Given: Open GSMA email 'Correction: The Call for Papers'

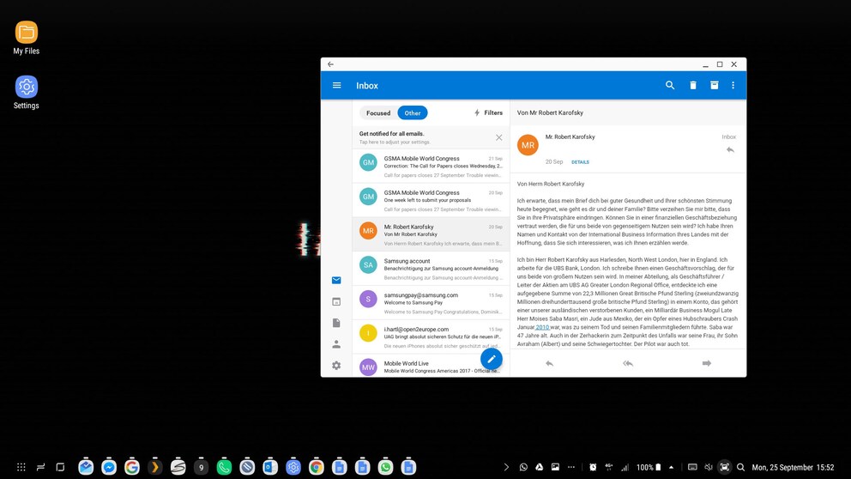Looking at the screenshot, I should (x=431, y=167).
